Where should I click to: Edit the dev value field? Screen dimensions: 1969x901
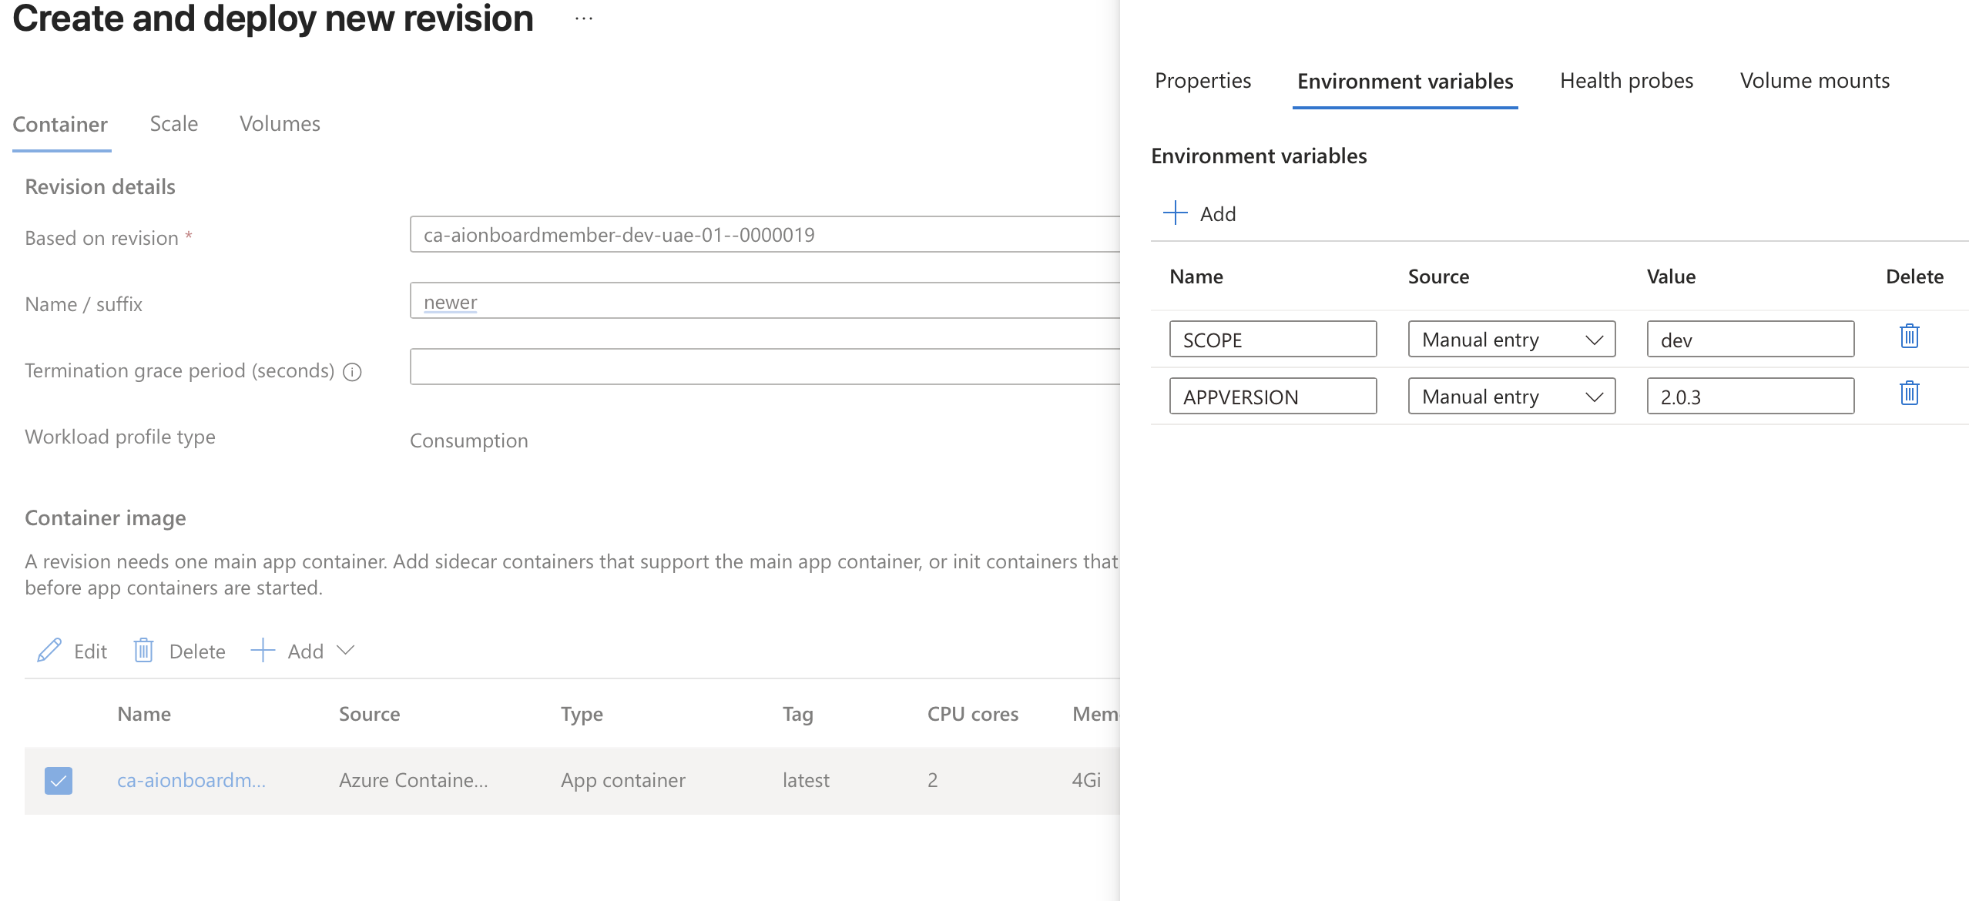(1750, 340)
